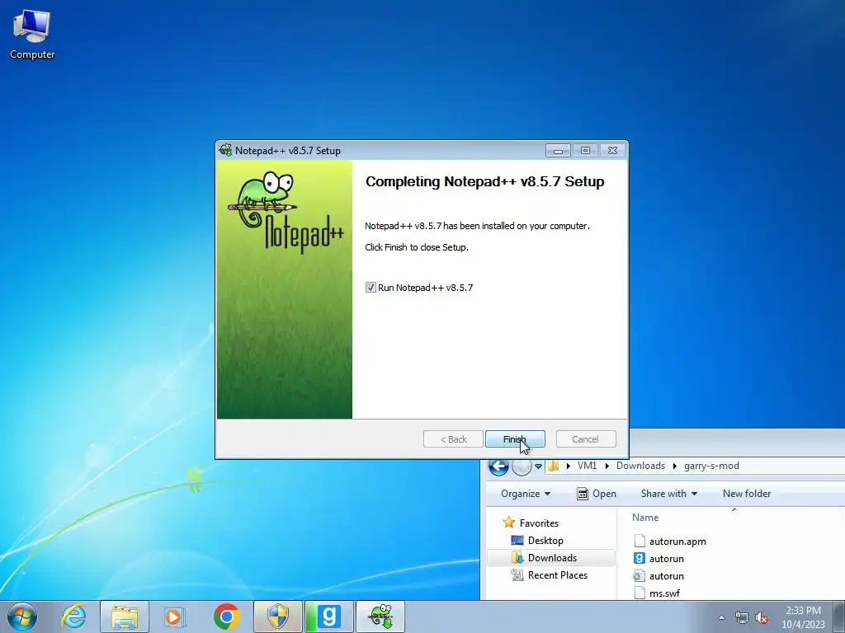Click the Finish button
Screen dimensions: 845x633
point(515,439)
